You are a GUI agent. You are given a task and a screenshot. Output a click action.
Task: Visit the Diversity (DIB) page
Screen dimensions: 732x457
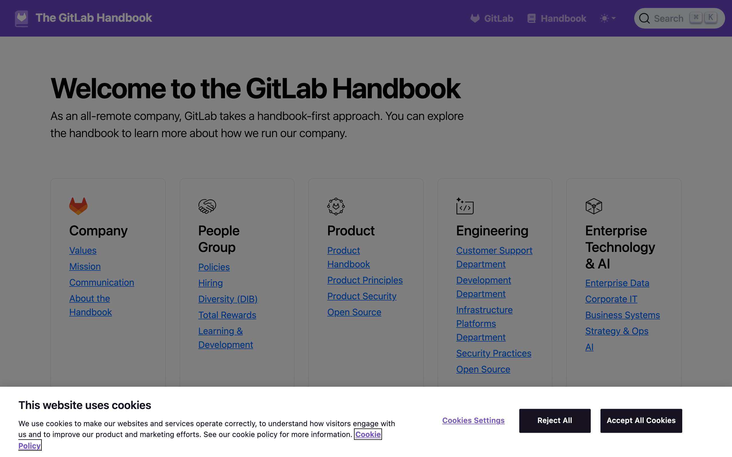click(x=228, y=299)
